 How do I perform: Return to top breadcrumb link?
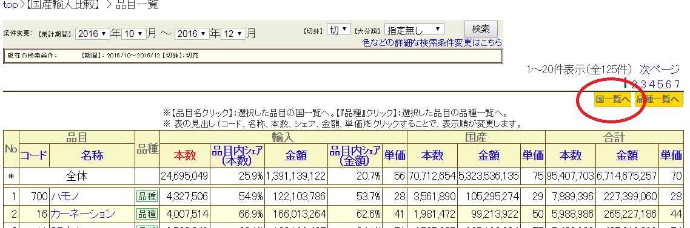click(x=10, y=5)
